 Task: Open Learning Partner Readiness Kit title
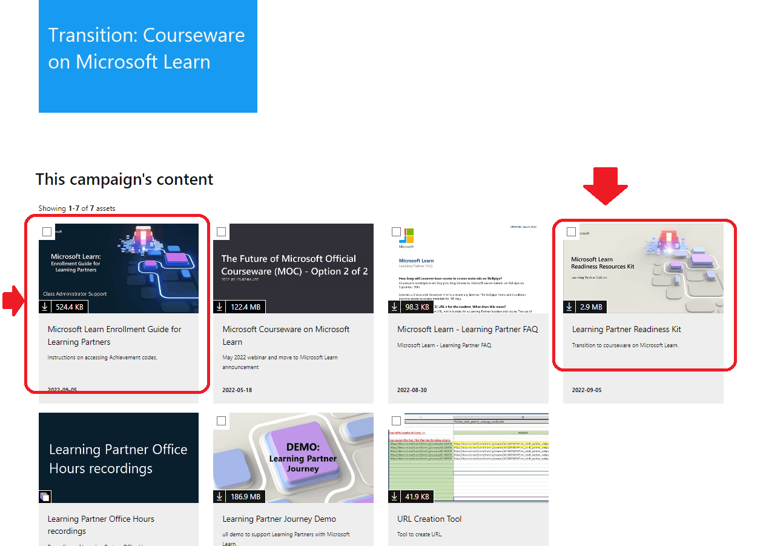627,330
